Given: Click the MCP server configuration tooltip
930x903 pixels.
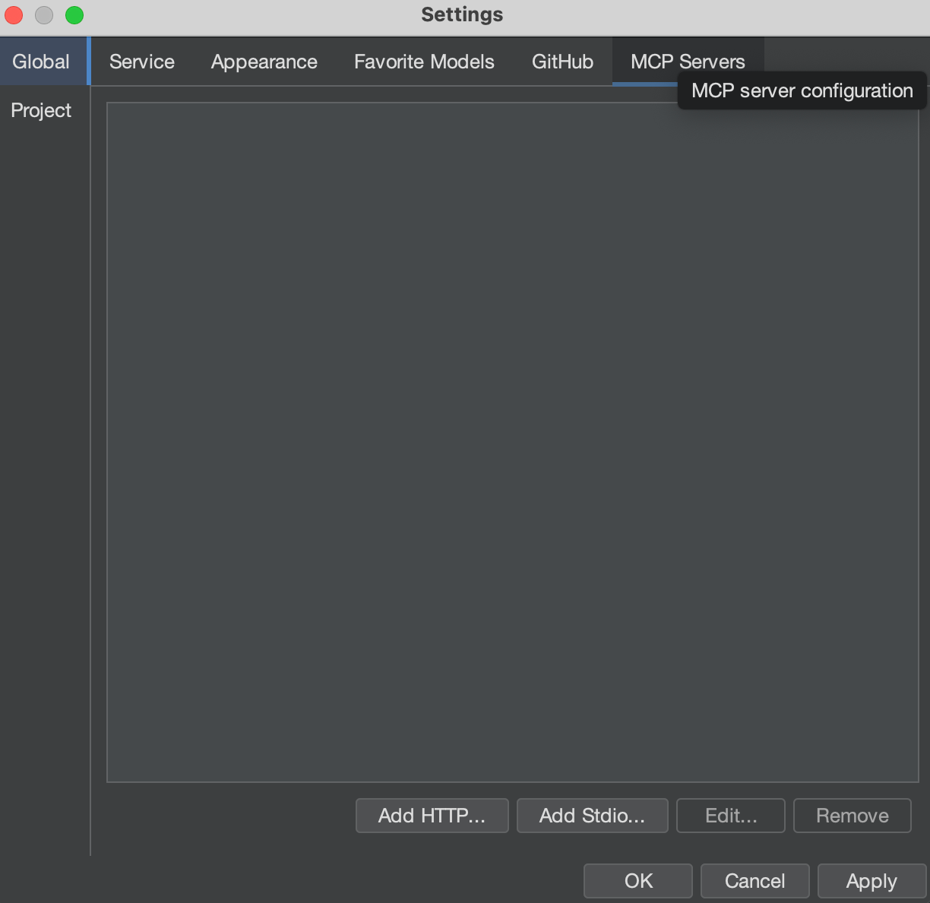Looking at the screenshot, I should point(802,90).
